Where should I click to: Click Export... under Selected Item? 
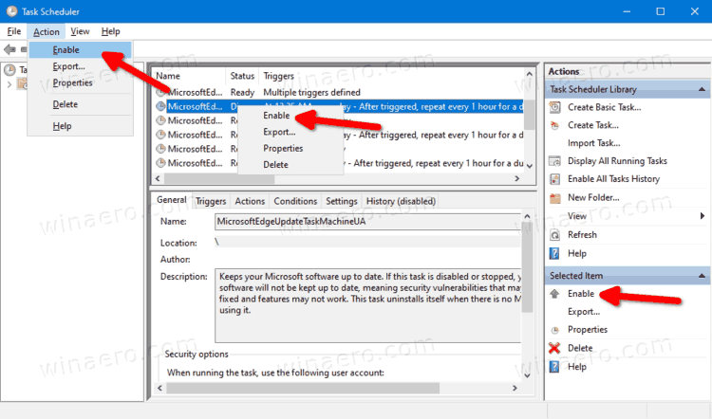pos(584,312)
